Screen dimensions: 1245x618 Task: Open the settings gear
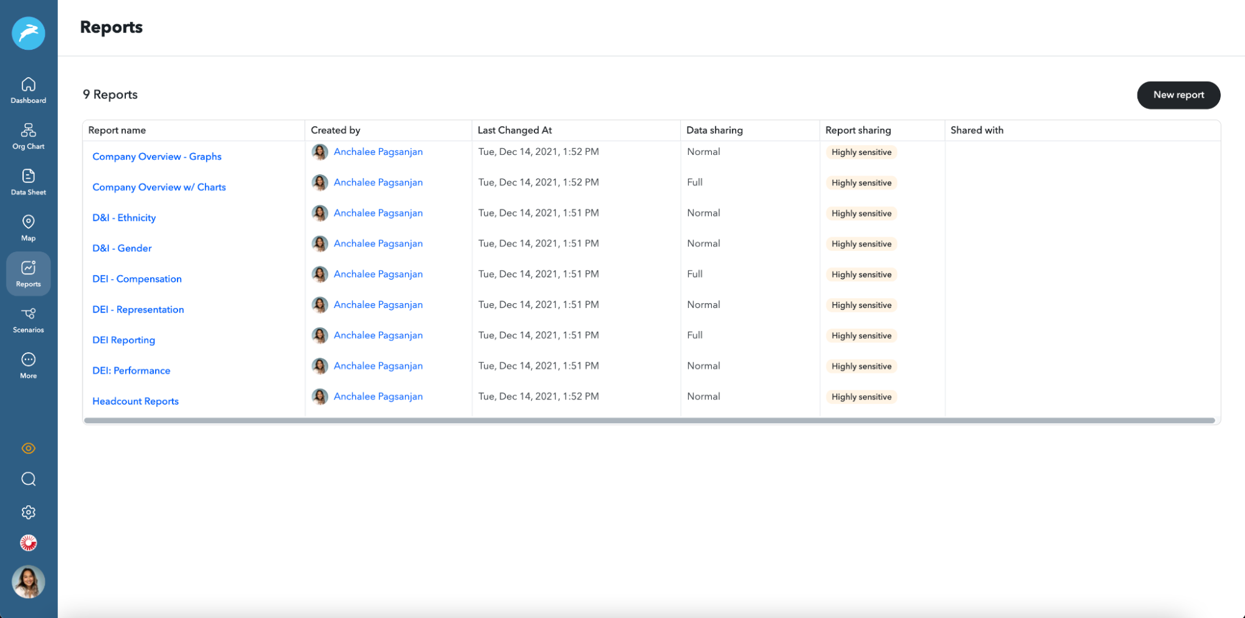(x=28, y=512)
